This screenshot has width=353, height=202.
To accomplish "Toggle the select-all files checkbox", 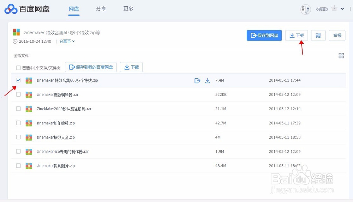I will click(18, 68).
